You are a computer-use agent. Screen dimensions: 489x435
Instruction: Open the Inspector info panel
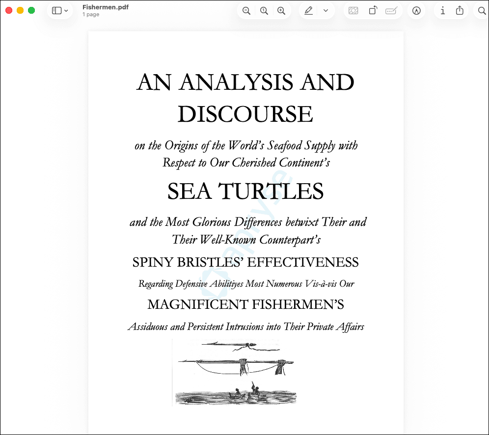442,11
